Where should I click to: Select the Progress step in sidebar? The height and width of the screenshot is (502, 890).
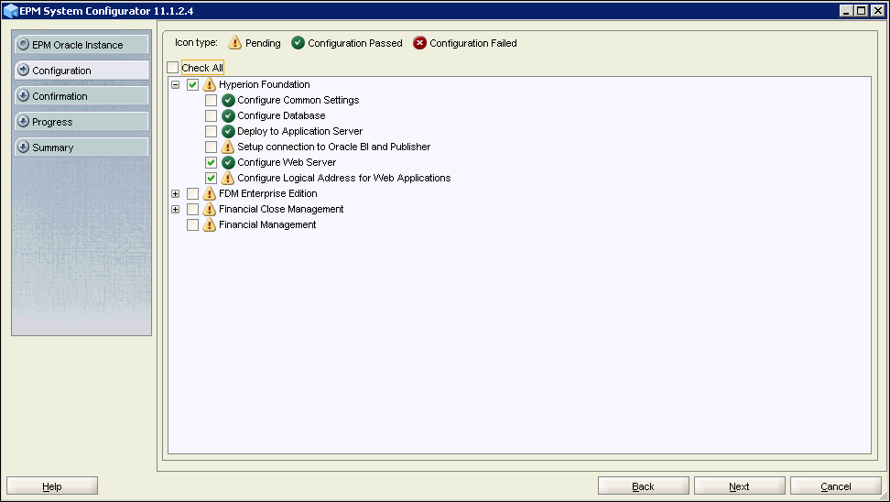point(81,121)
